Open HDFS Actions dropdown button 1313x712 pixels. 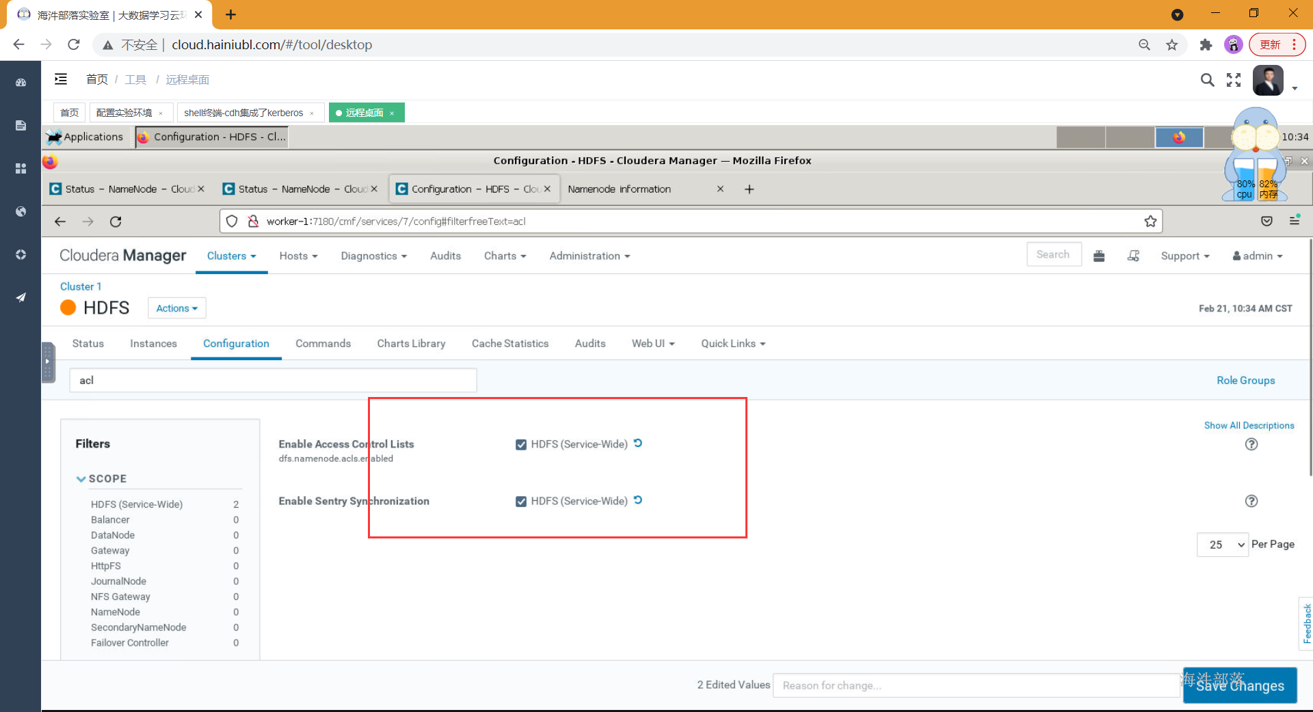click(176, 308)
